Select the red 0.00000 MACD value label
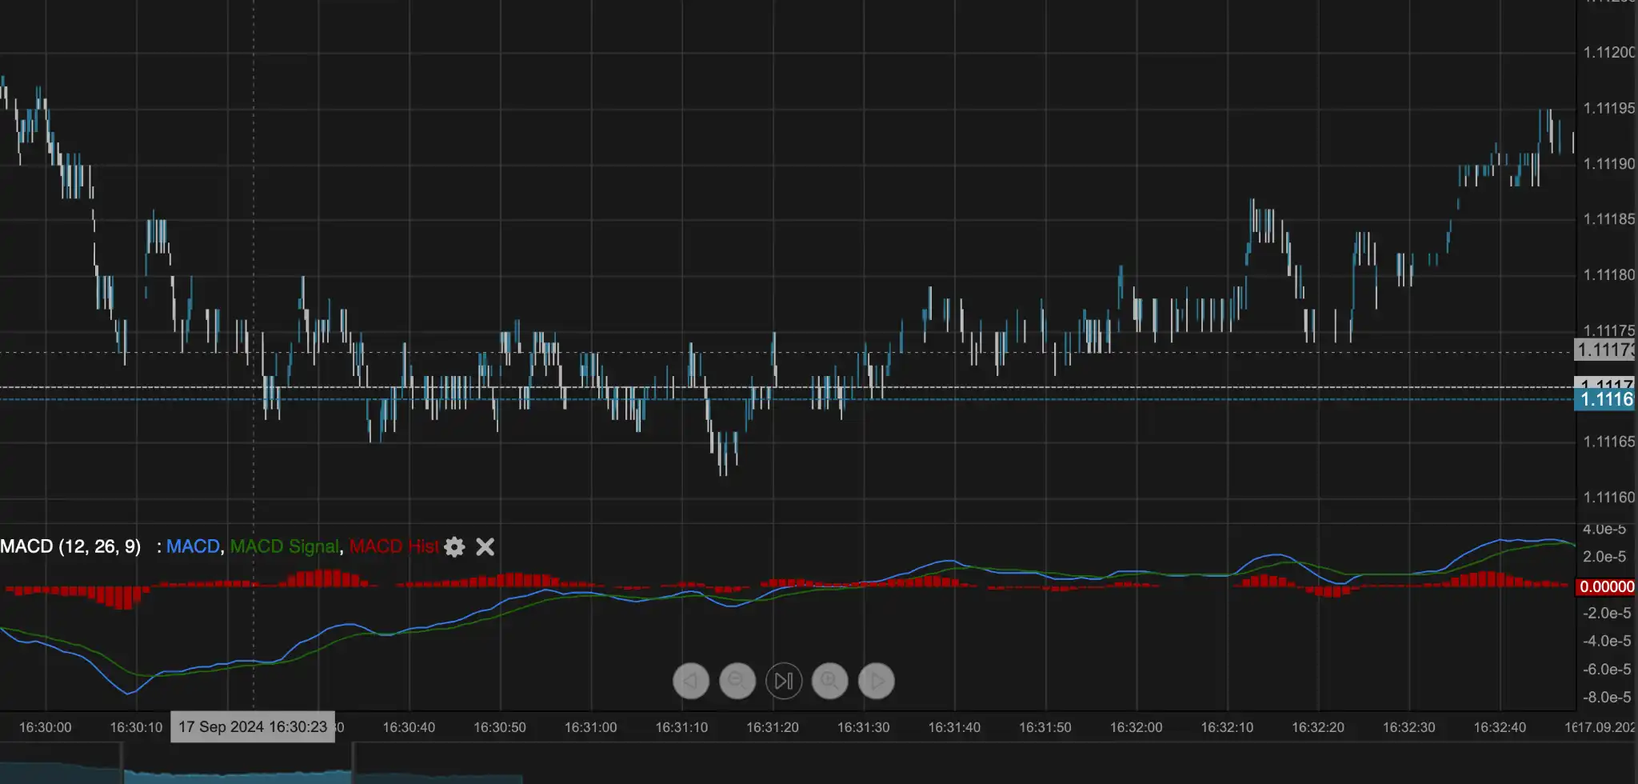1638x784 pixels. 1606,586
